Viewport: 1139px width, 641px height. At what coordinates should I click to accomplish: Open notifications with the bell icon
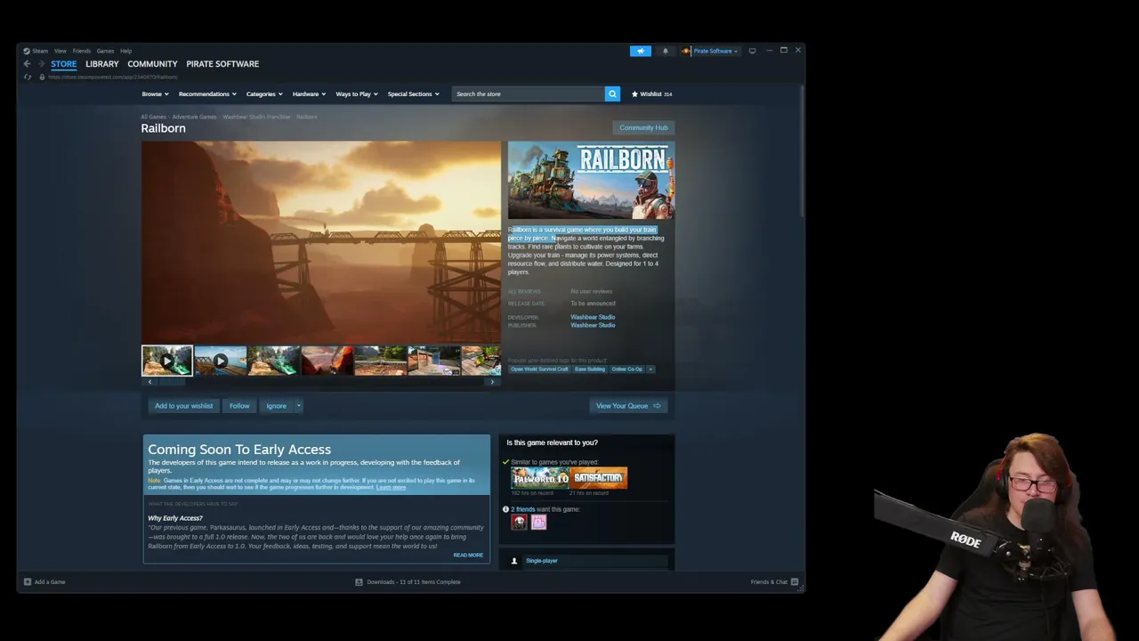665,51
